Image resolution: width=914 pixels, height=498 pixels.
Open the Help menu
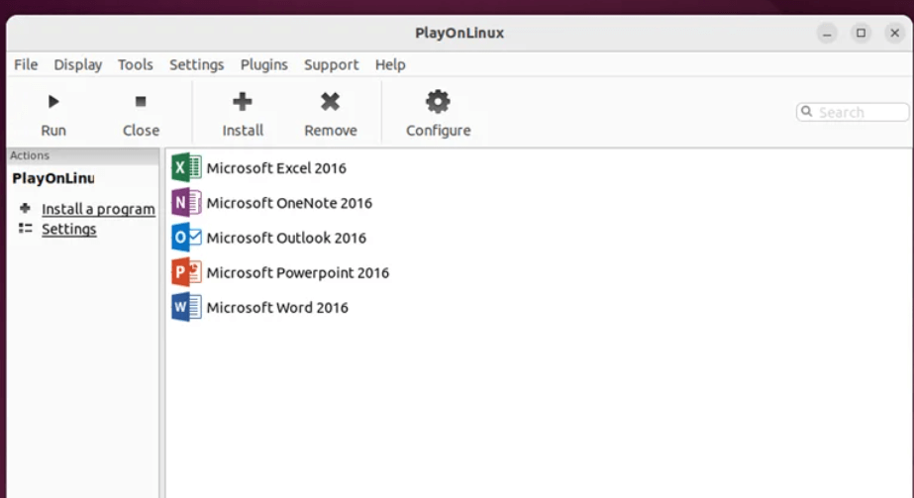coord(390,64)
